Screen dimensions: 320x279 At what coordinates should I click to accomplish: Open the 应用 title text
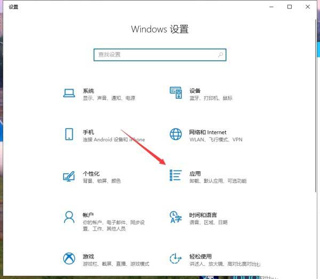click(195, 174)
